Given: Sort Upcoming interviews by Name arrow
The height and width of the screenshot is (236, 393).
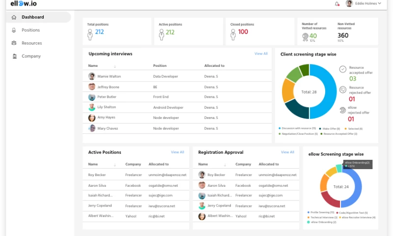Looking at the screenshot, I should [115, 66].
